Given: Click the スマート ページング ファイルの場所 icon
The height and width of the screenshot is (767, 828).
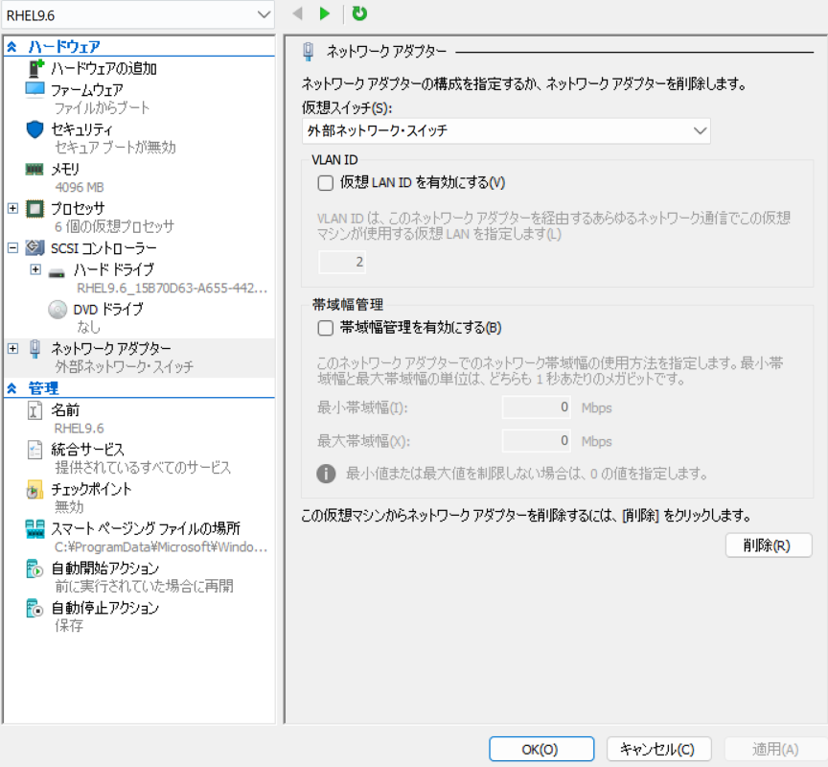Looking at the screenshot, I should click(34, 529).
